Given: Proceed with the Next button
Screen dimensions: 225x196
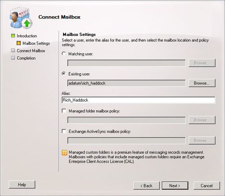Looking at the screenshot, I should [175, 186].
